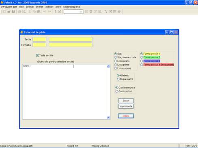
Task: Click the New file toolbar icon
Action: tap(4, 12)
